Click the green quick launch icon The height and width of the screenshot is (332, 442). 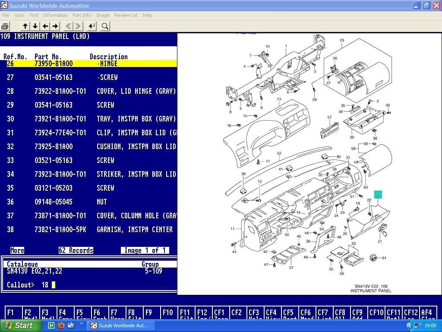pyautogui.click(x=51, y=326)
